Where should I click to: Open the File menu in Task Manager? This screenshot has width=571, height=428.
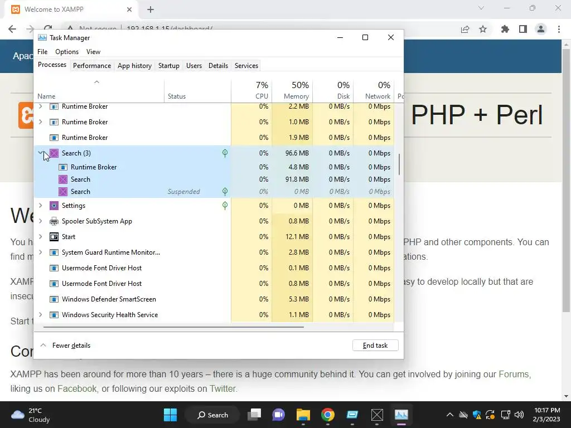(x=42, y=52)
